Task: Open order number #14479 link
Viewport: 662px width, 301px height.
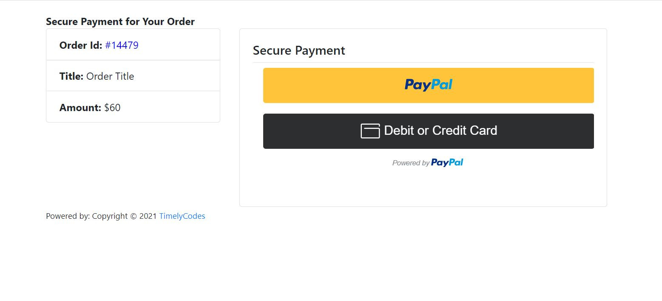Action: pyautogui.click(x=122, y=45)
